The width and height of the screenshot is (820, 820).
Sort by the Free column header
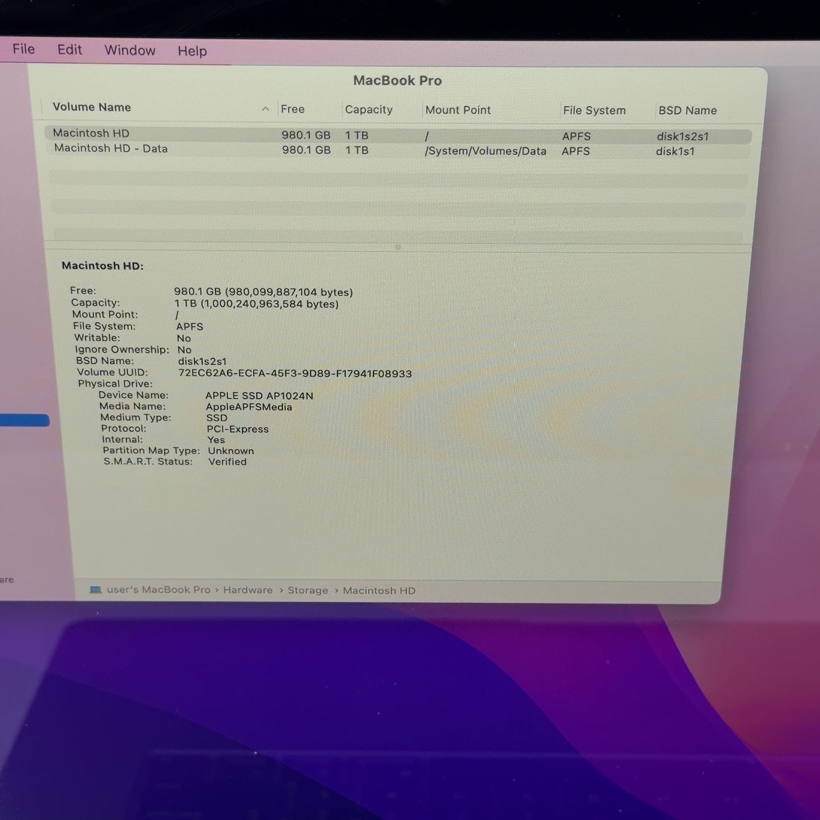293,109
